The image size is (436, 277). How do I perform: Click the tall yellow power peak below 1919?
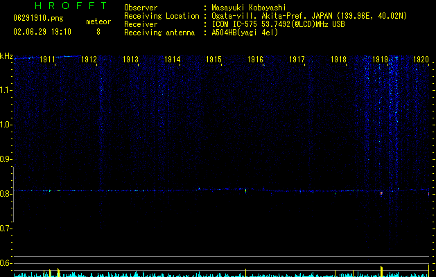[382, 271]
